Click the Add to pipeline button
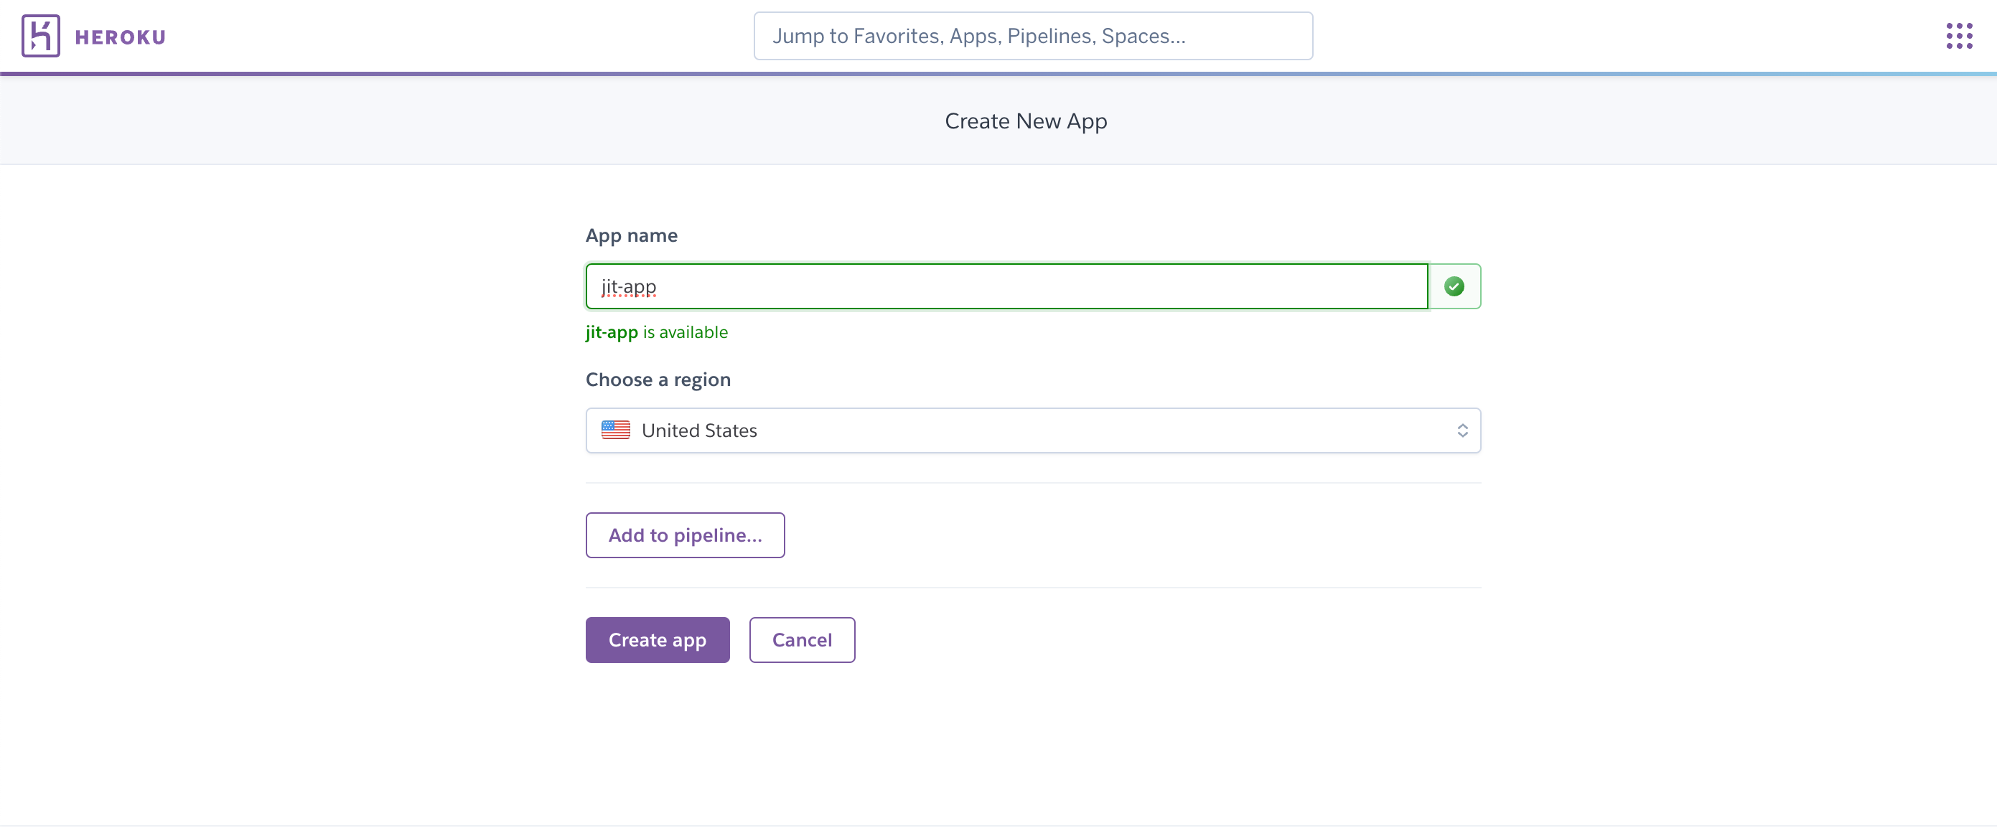This screenshot has height=828, width=1997. pyautogui.click(x=685, y=535)
